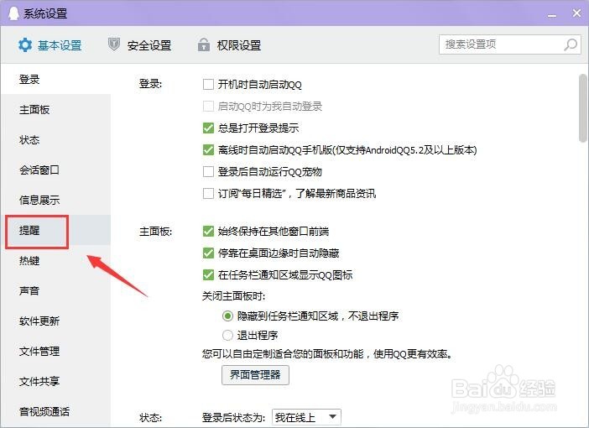
Task: Select 隐藏到任务栏通知区域 radio option
Action: click(x=227, y=316)
